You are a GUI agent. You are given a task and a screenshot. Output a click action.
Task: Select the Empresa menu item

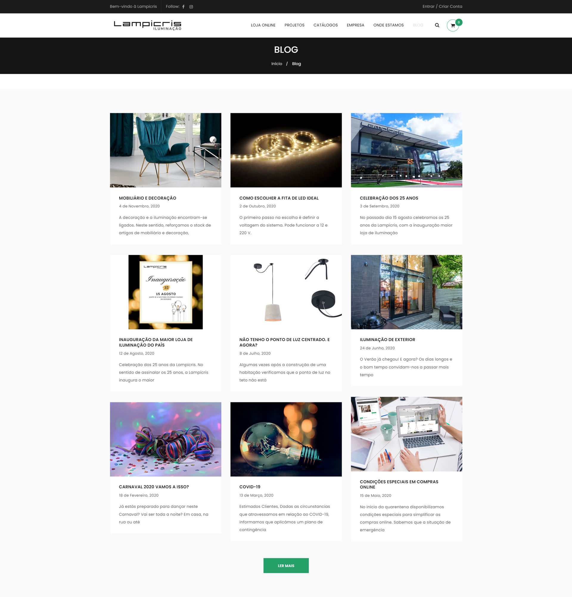coord(355,25)
